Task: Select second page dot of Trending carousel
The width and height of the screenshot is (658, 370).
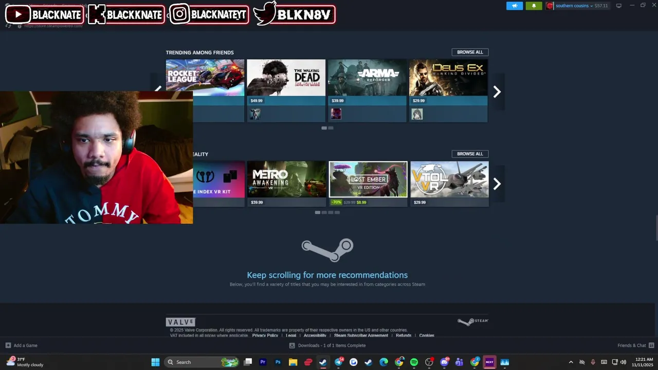Action: [331, 128]
